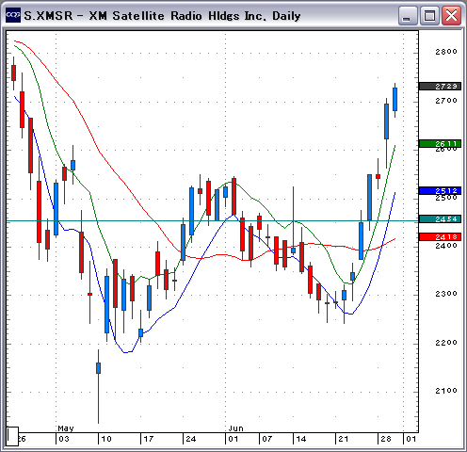
Task: Click the small box at time axis start
Action: 12,436
